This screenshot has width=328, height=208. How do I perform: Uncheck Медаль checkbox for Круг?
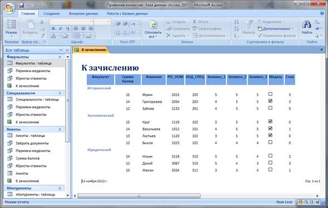point(270,121)
